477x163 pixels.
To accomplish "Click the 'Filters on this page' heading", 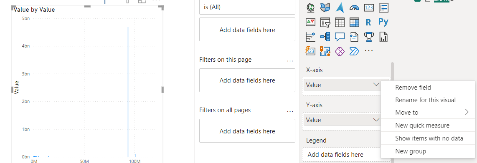I will click(x=226, y=60).
